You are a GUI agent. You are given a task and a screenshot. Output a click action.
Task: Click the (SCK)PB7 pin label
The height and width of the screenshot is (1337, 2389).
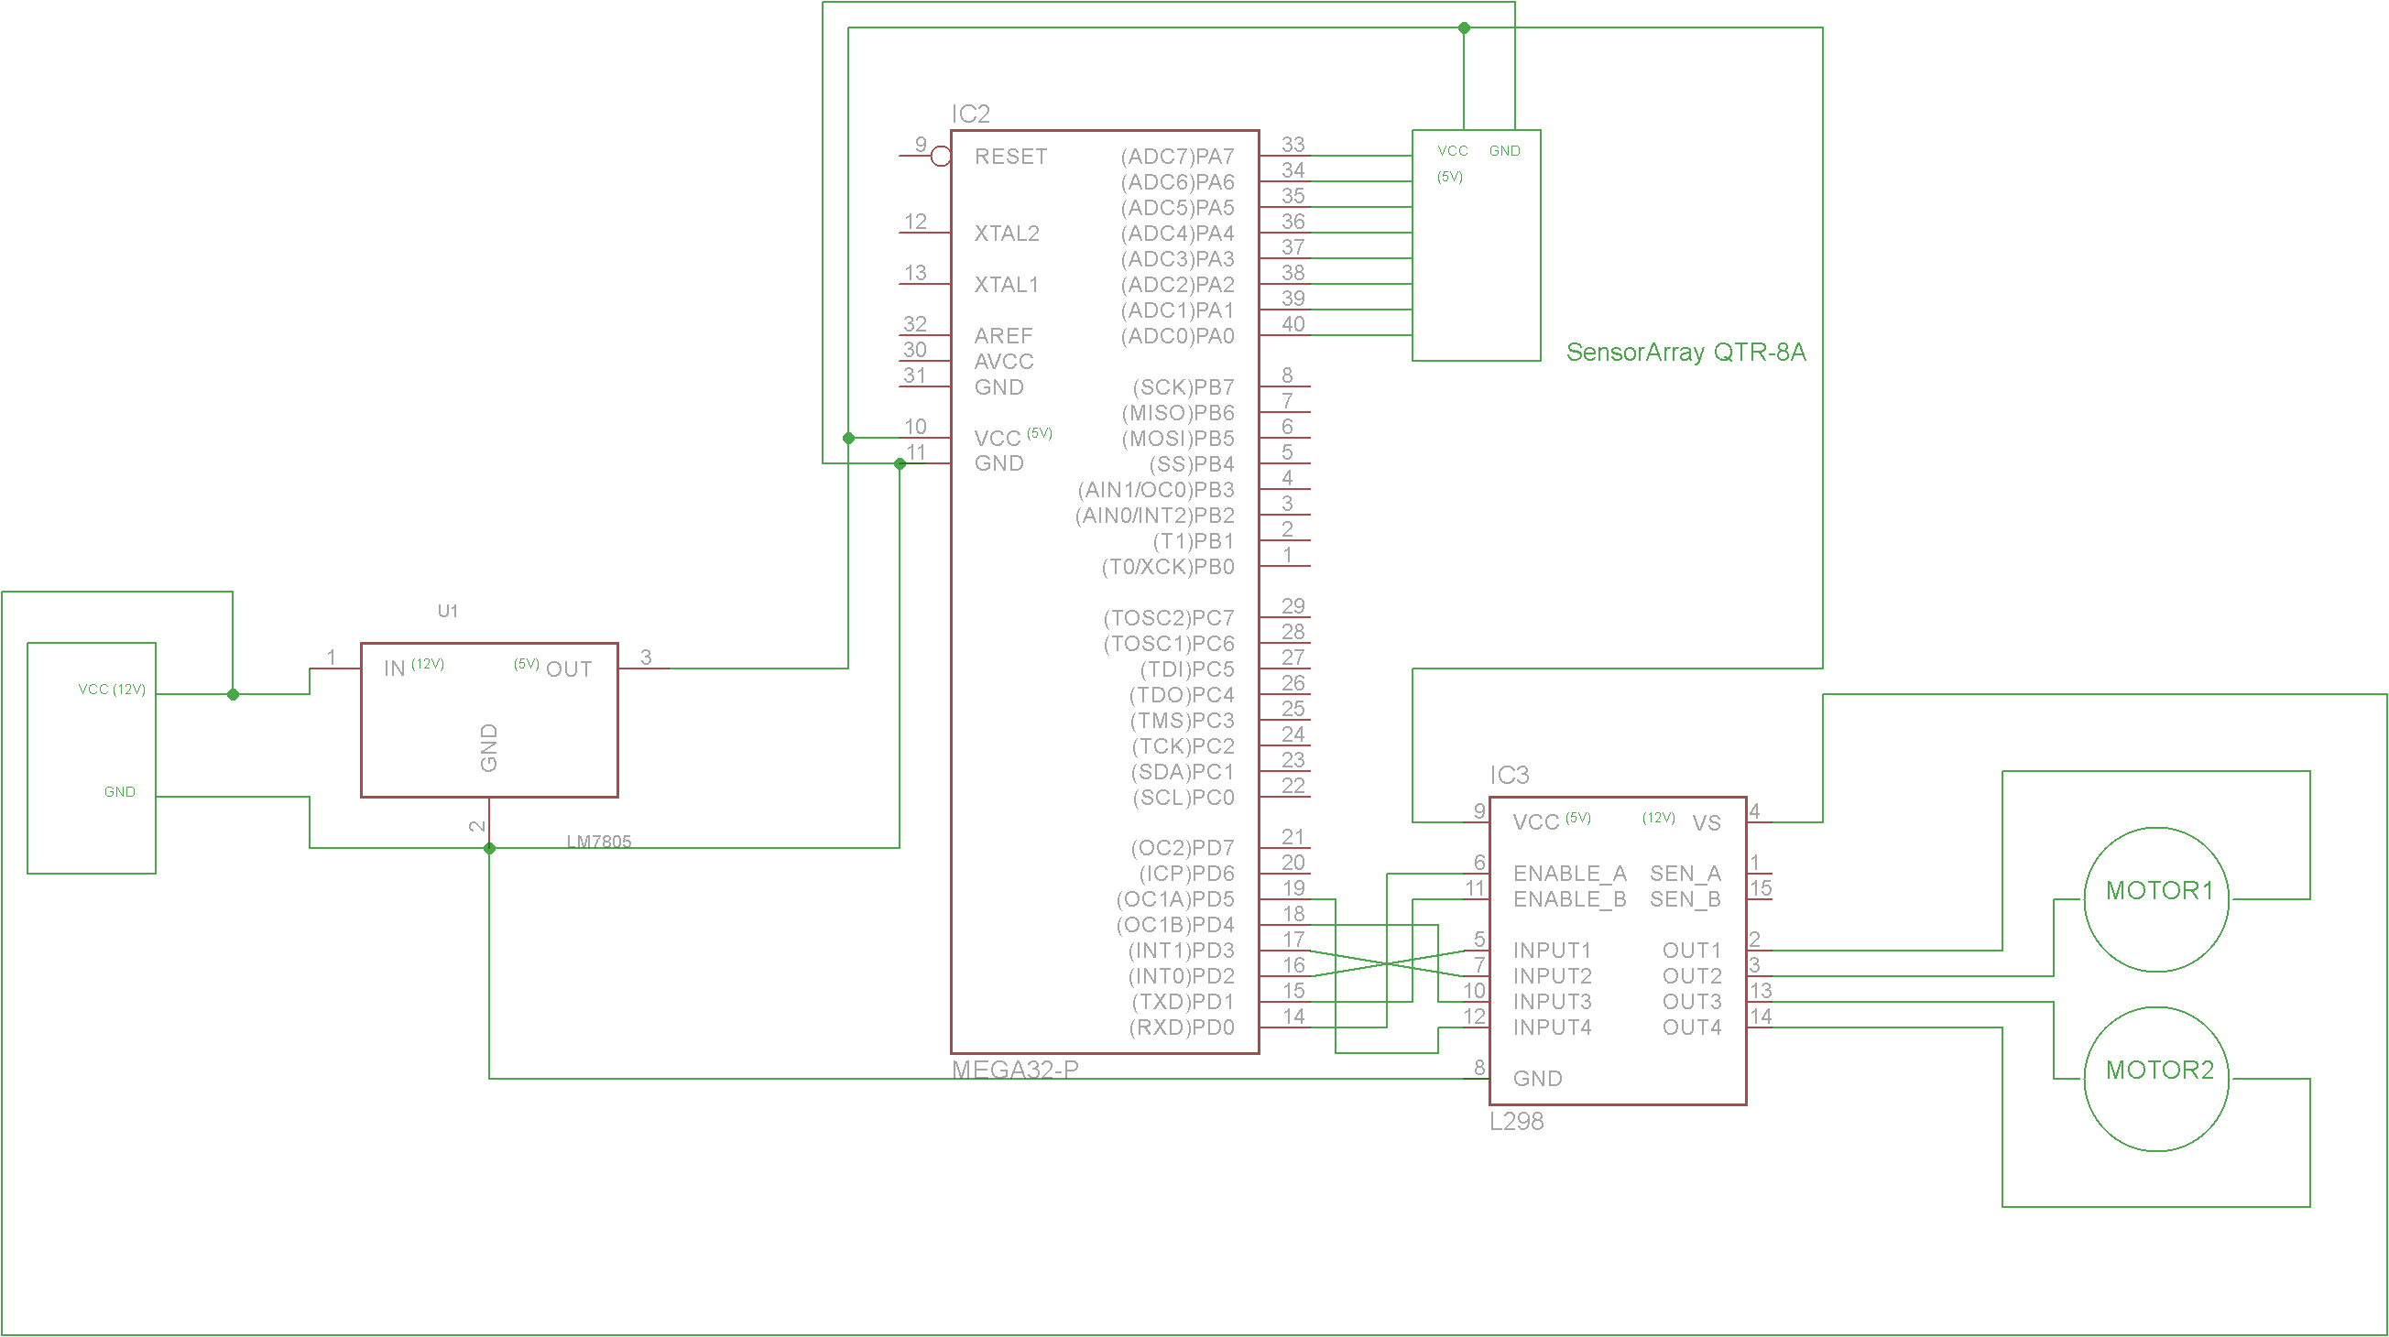(1184, 387)
